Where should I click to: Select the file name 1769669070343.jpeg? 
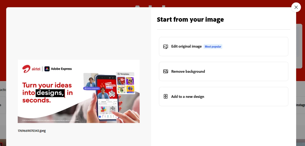click(x=32, y=131)
